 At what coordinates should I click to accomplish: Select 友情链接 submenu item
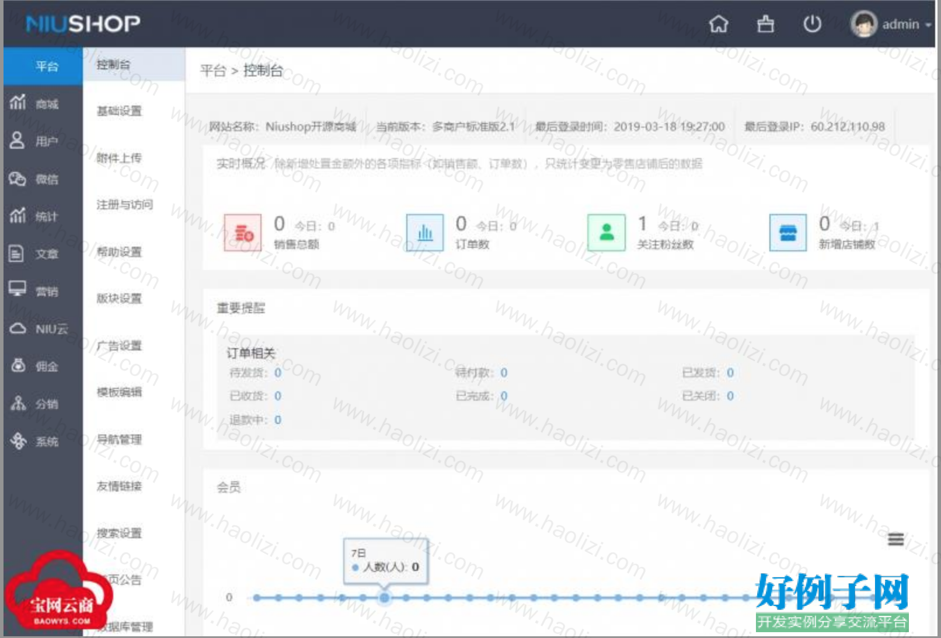[x=119, y=486]
